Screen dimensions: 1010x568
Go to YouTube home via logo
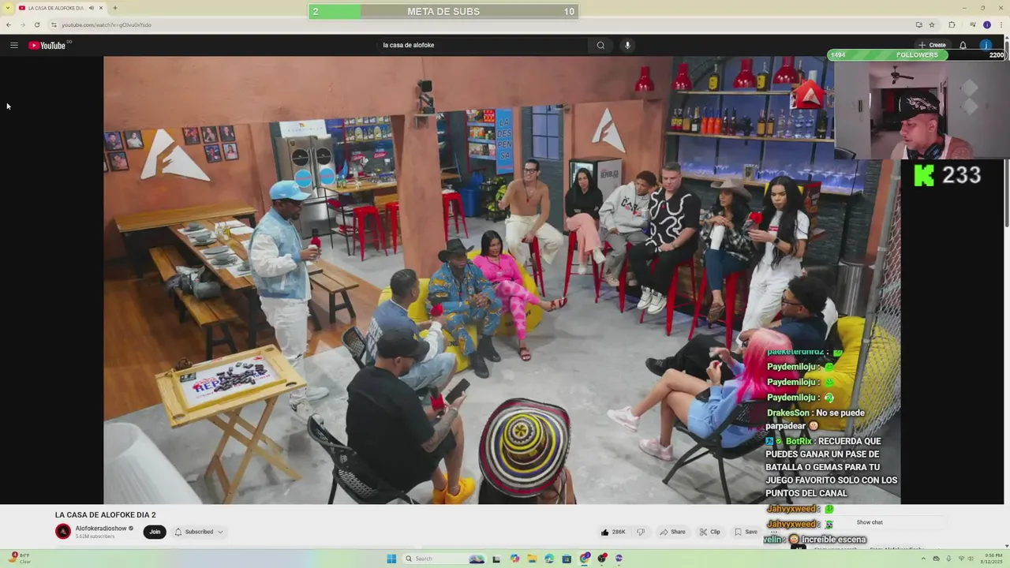47,45
